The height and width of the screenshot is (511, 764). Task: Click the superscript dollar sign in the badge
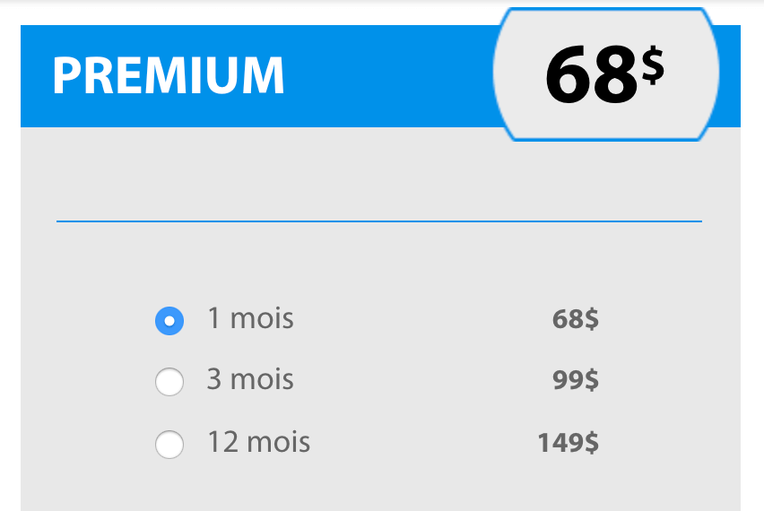[652, 65]
